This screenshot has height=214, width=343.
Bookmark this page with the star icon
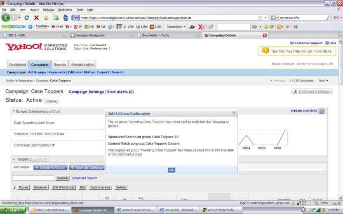[260, 18]
